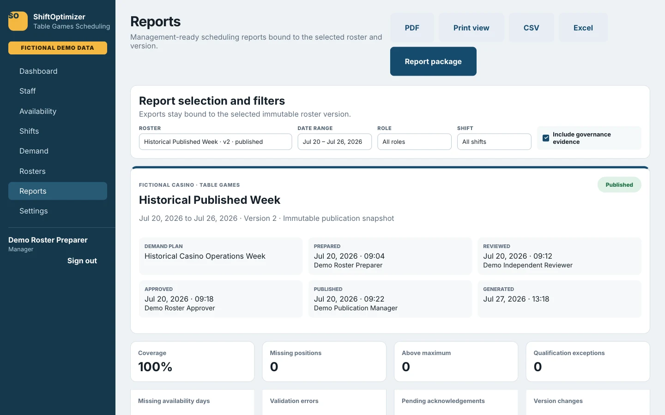Screen dimensions: 665x415
Task: Click the Validation errors card
Action: [x=324, y=402]
